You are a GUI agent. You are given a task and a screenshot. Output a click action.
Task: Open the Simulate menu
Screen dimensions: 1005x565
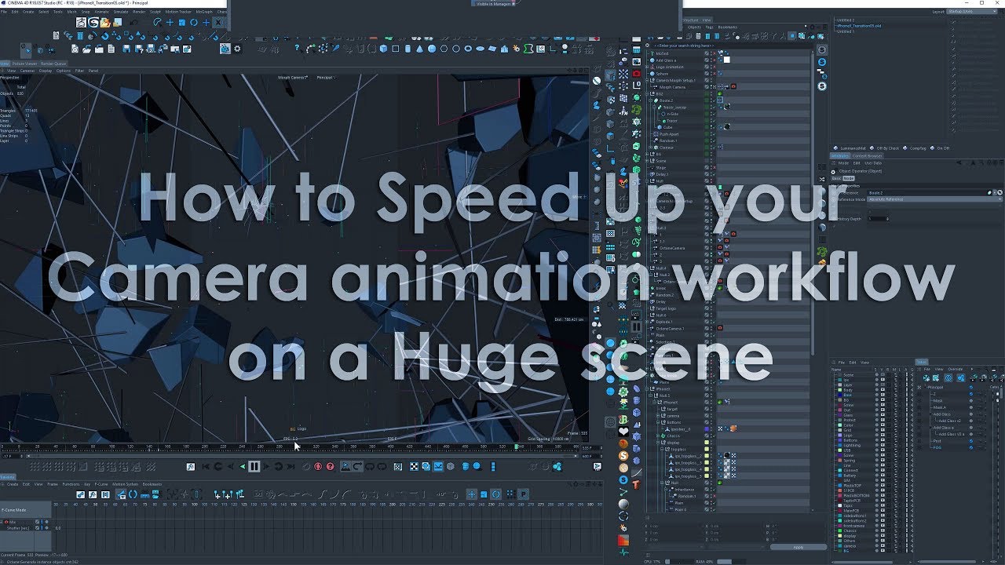121,12
